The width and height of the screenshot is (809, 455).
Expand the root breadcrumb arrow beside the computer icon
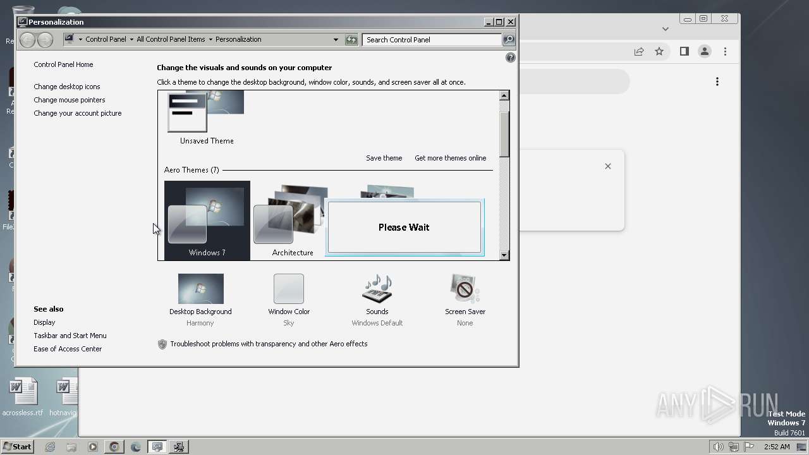click(80, 39)
